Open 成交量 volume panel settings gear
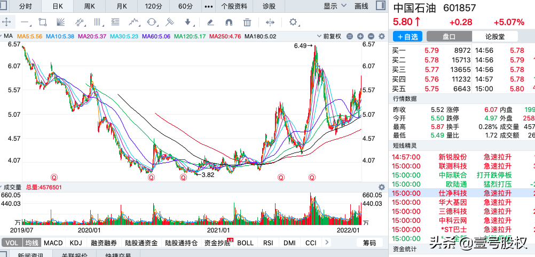This screenshot has height=257, width=535. coord(382,187)
